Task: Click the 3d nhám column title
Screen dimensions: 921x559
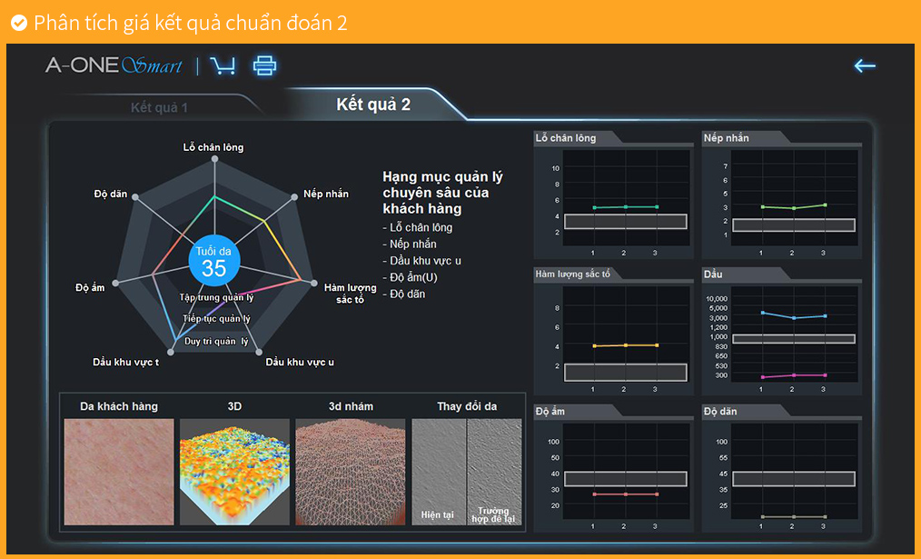Action: pyautogui.click(x=351, y=406)
